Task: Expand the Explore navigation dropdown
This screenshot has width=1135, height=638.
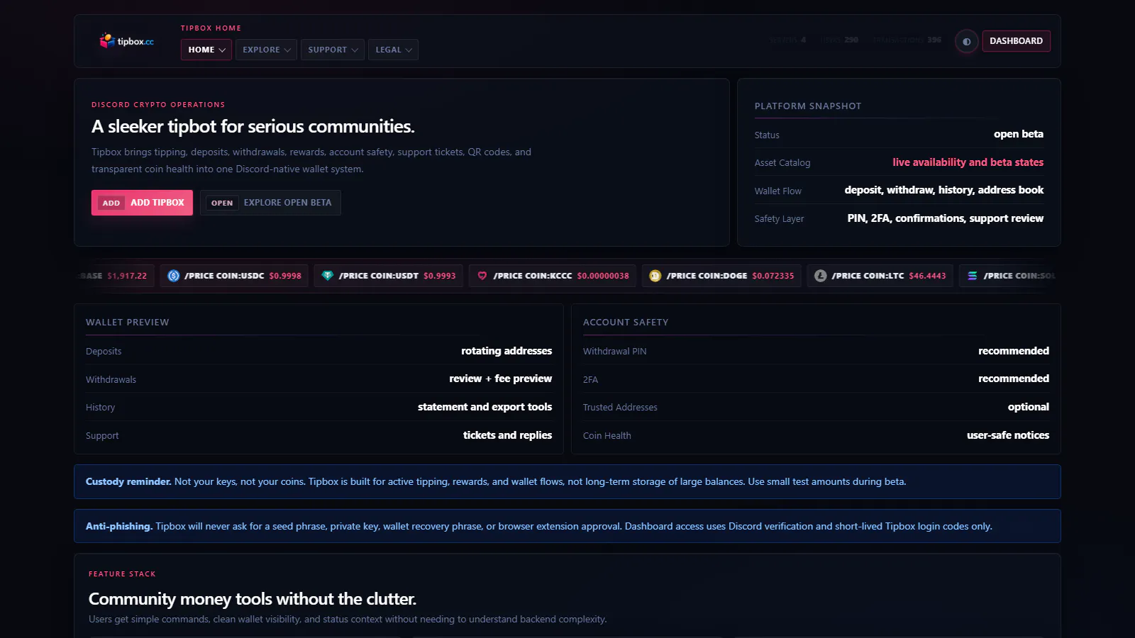Action: (266, 50)
